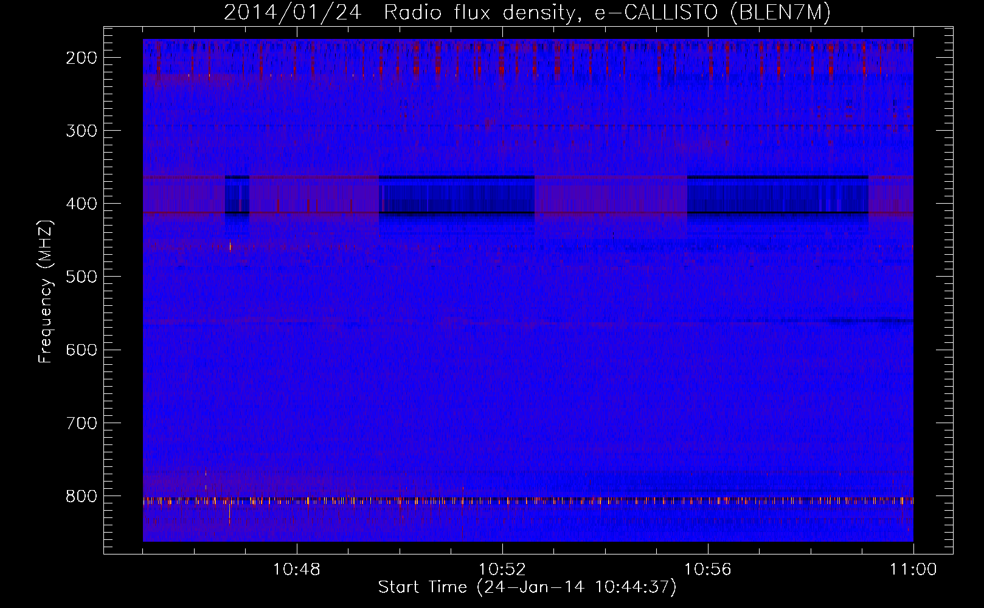984x608 pixels.
Task: Click the 10:52 time tick label
Action: point(502,570)
